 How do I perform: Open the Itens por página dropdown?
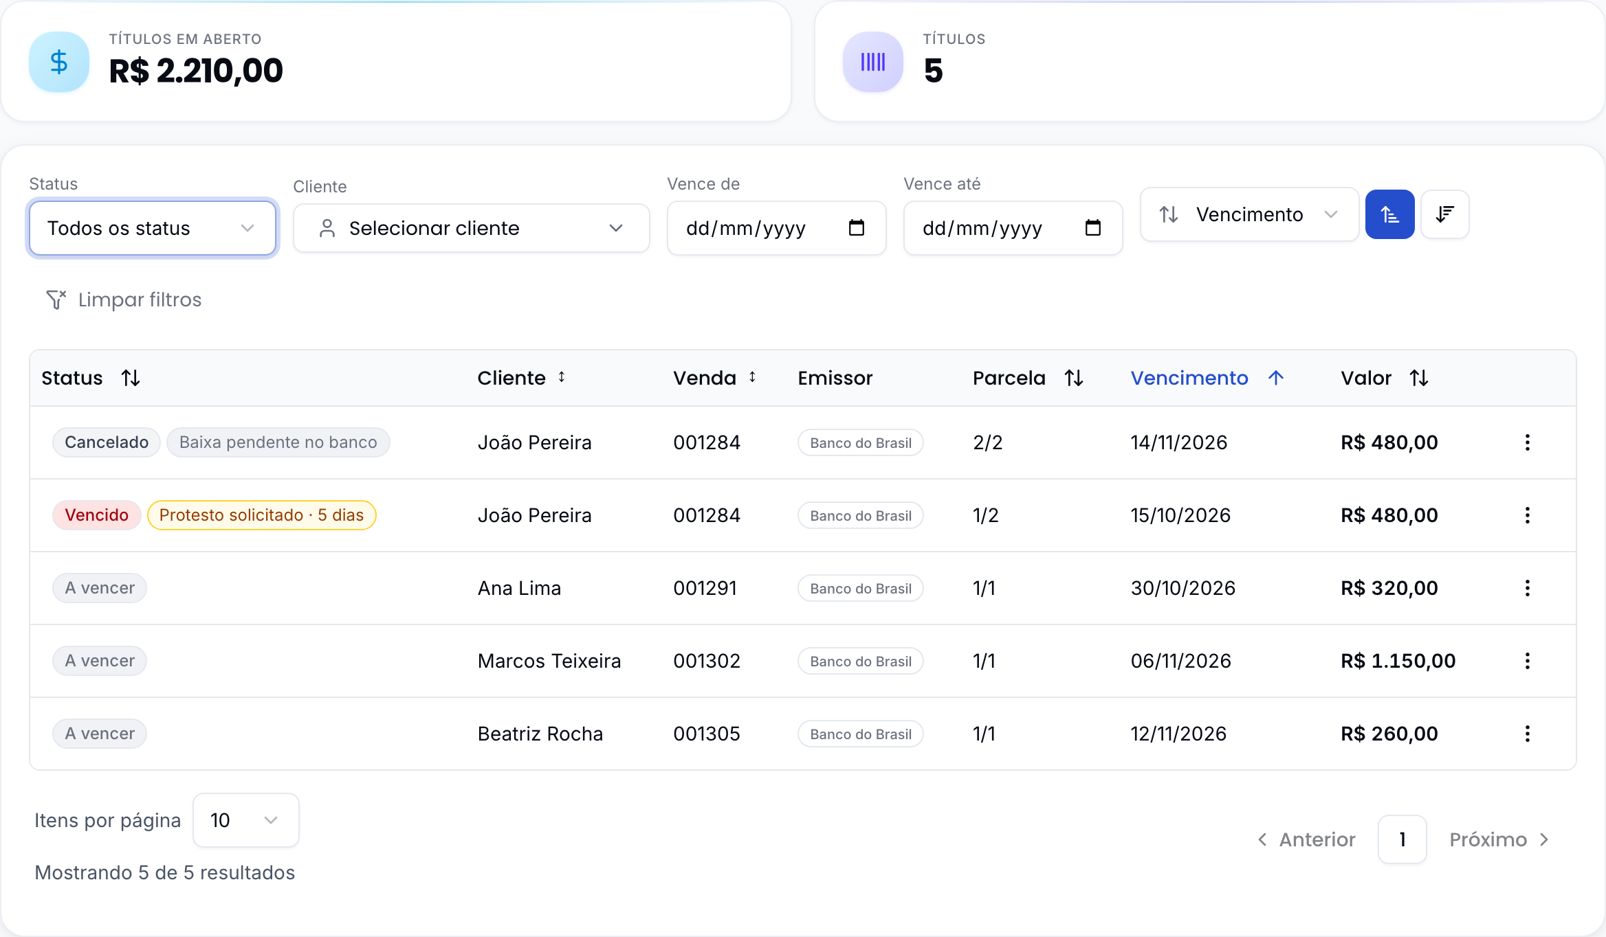(245, 820)
